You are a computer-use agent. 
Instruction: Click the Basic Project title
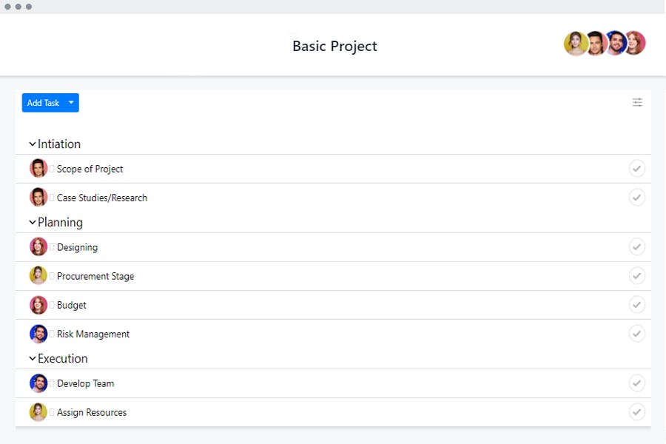(334, 46)
